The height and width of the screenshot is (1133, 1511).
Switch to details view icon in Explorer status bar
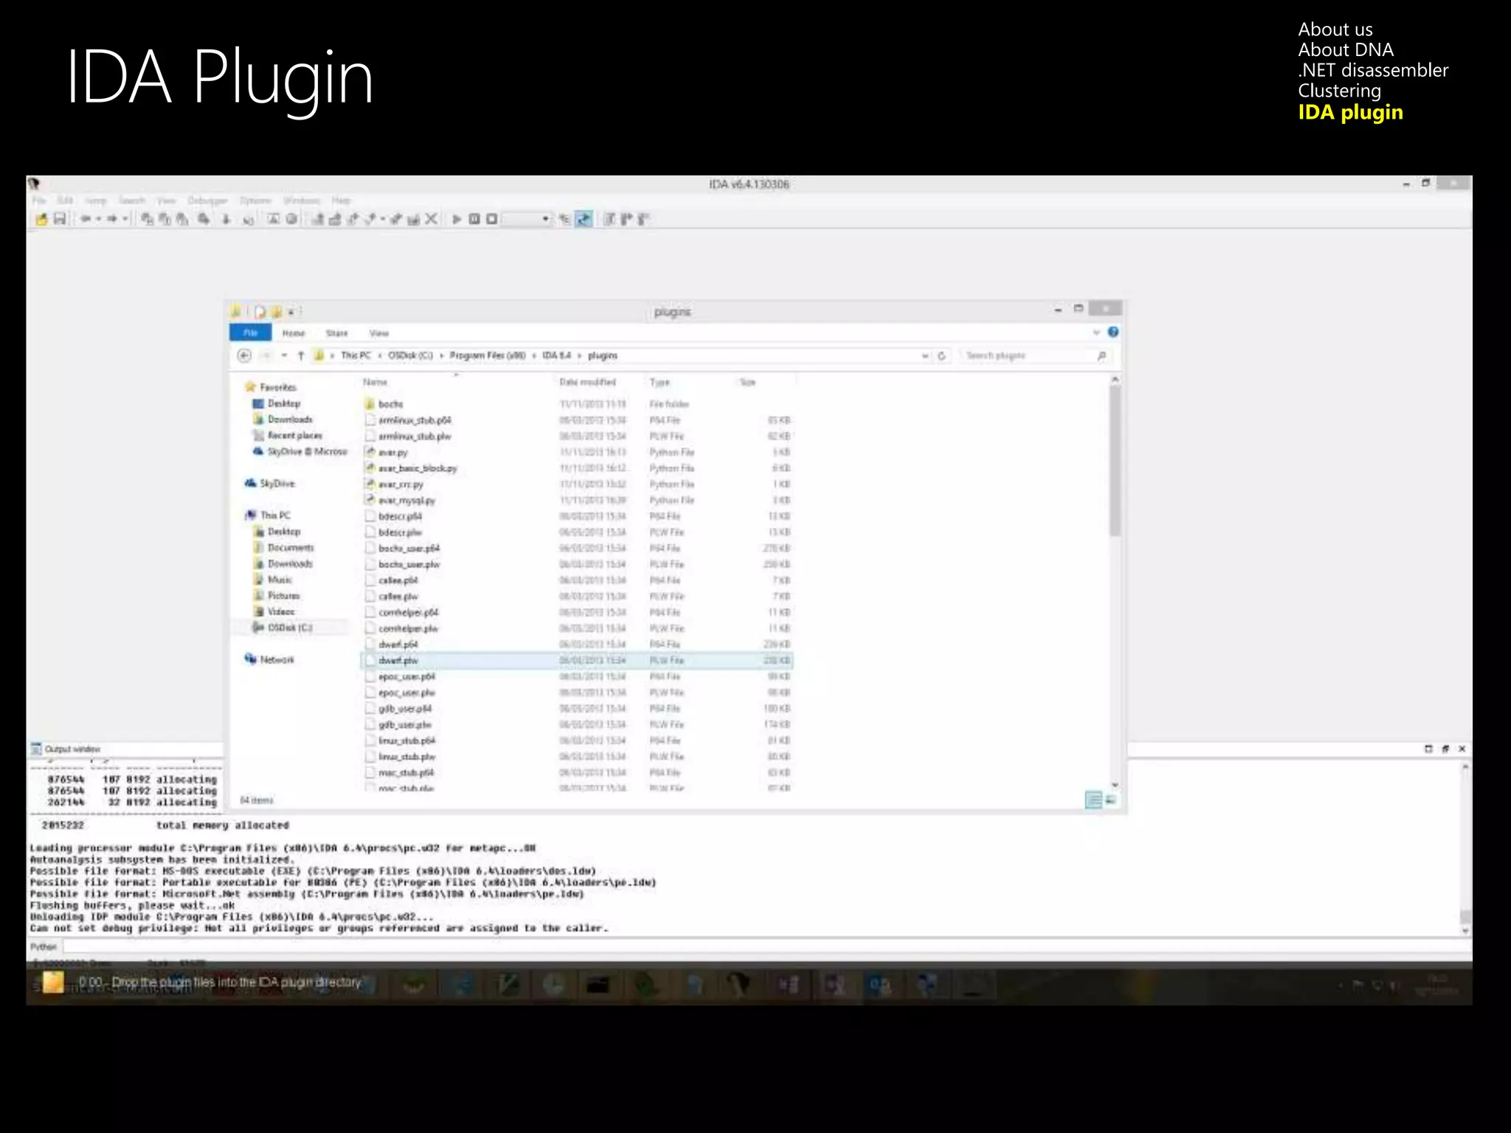1093,800
